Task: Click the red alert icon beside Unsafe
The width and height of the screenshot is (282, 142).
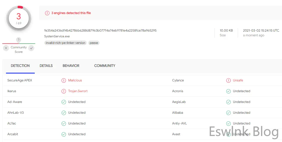Action: click(x=228, y=80)
